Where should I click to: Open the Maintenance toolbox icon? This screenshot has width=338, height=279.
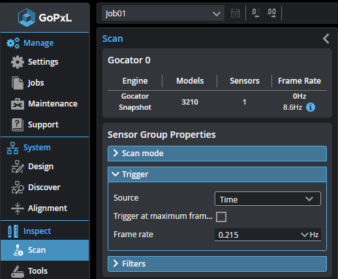point(18,104)
